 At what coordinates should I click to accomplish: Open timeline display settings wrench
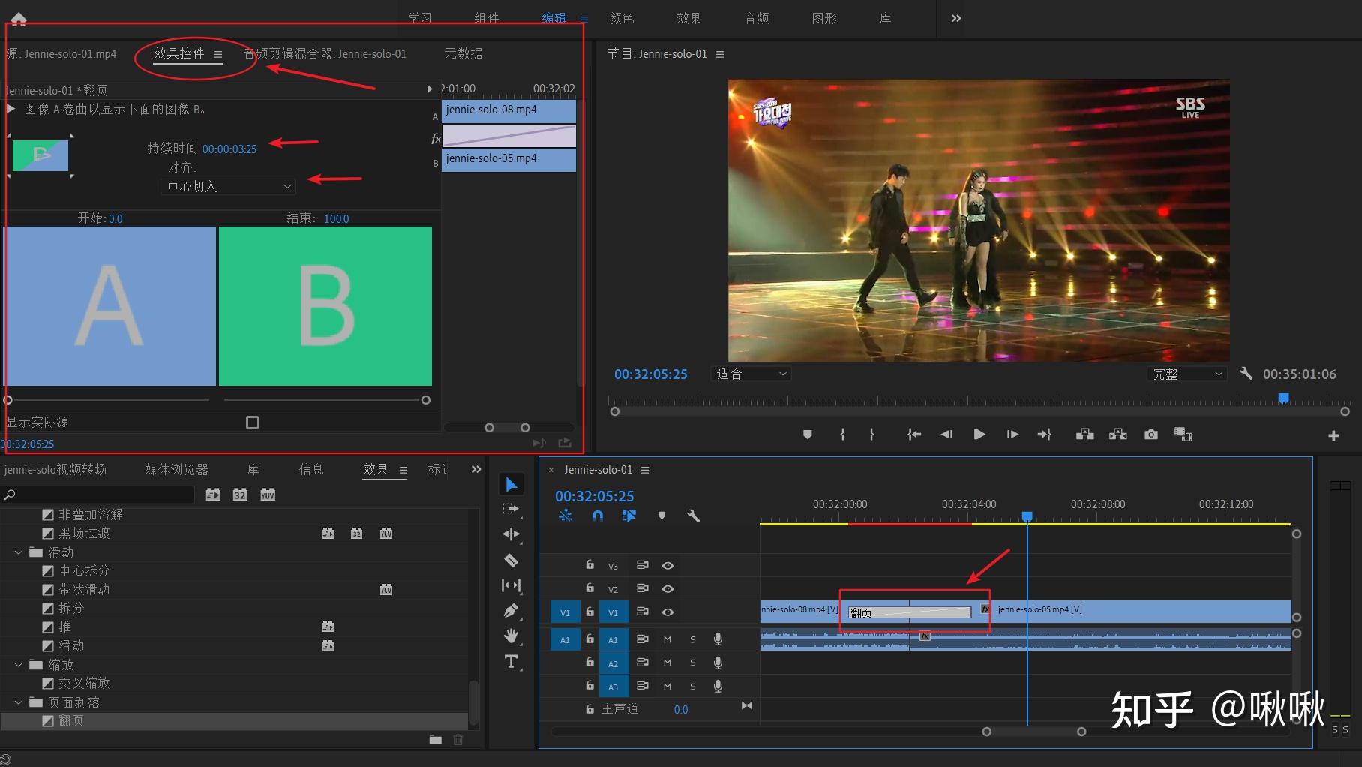pos(693,516)
